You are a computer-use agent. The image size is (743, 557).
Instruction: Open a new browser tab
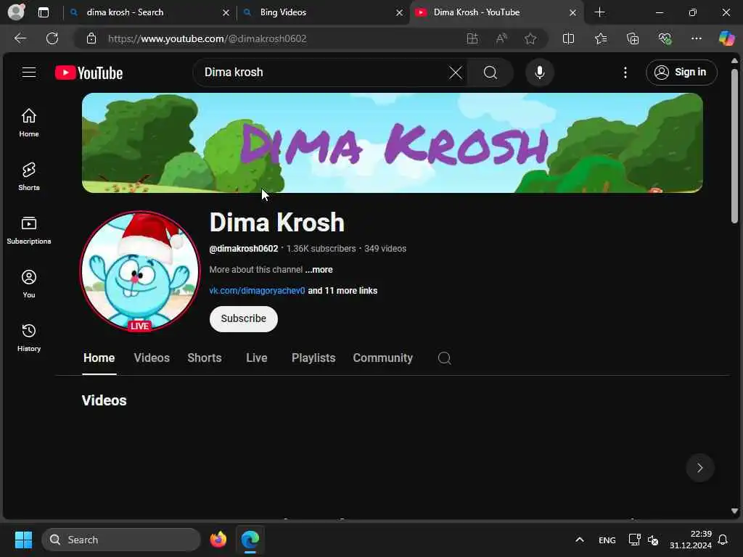pos(599,12)
